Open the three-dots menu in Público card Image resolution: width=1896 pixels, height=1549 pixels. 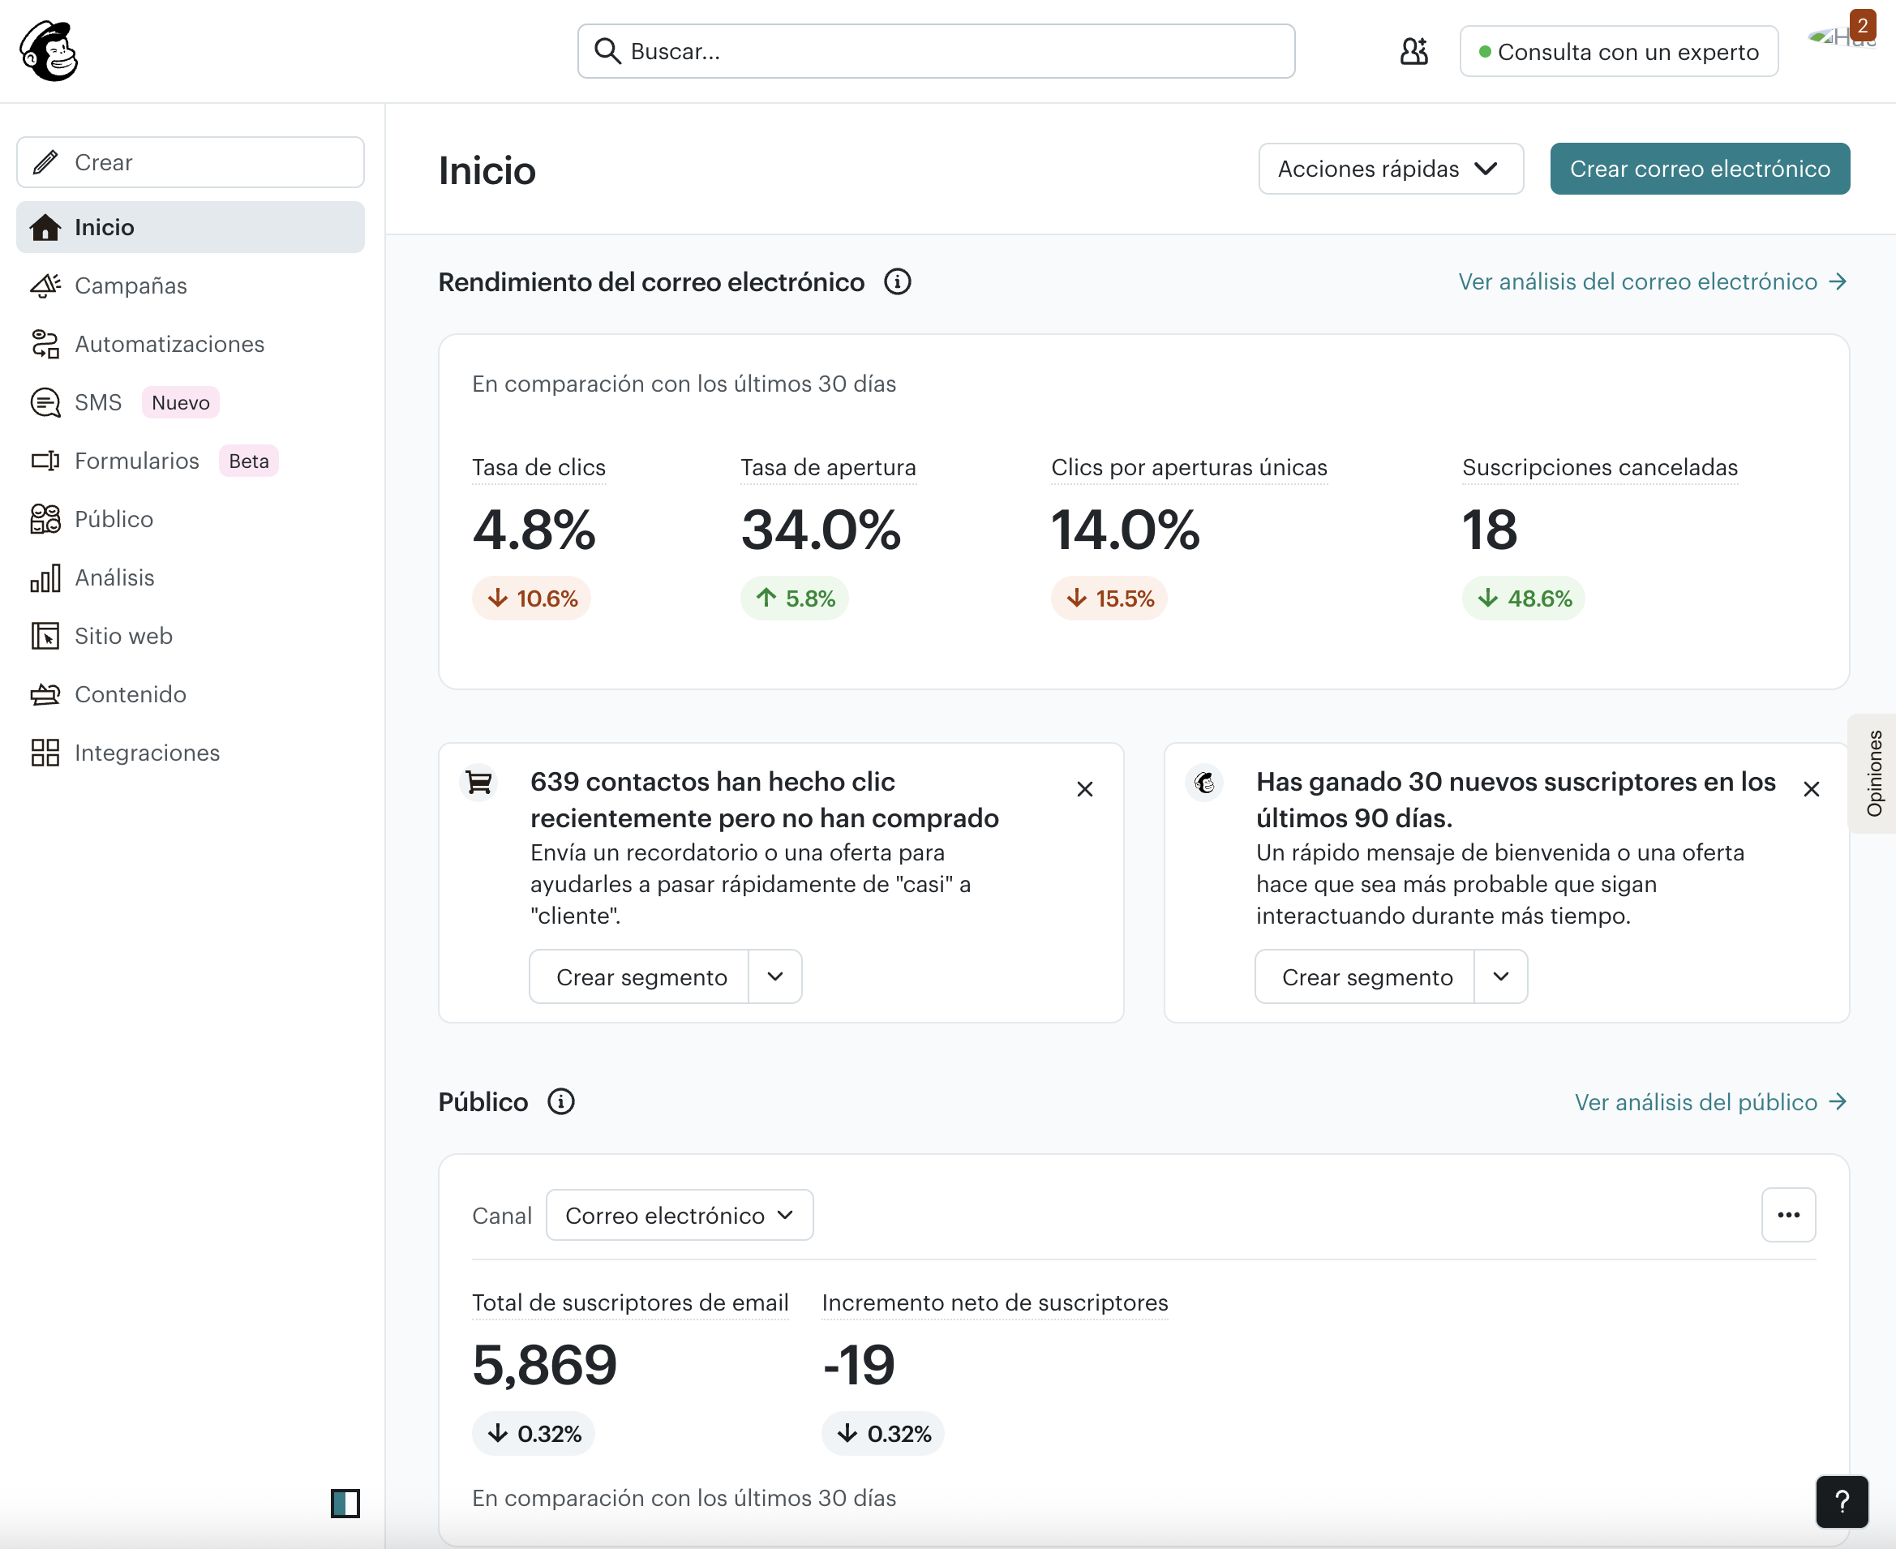1788,1214
